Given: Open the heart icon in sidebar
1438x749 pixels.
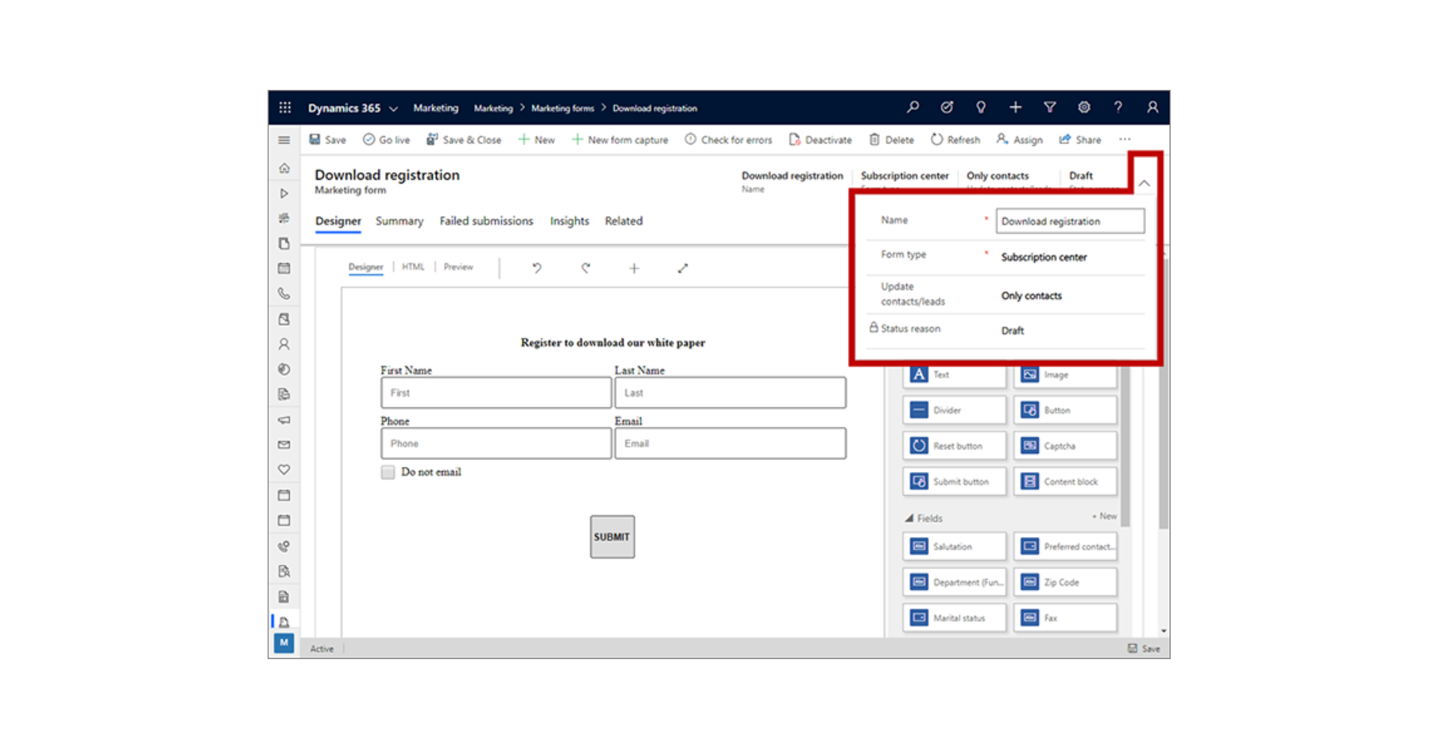Looking at the screenshot, I should pyautogui.click(x=284, y=470).
